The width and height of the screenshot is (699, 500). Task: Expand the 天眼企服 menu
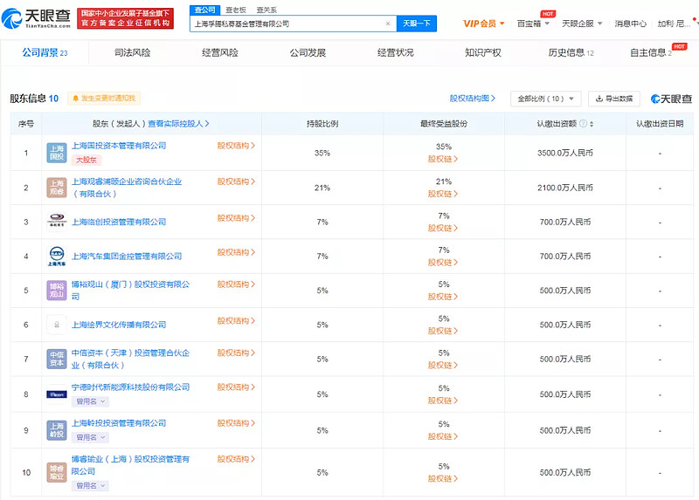click(x=582, y=24)
